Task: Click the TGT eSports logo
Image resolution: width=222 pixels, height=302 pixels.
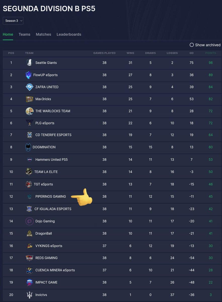Action: click(29, 184)
